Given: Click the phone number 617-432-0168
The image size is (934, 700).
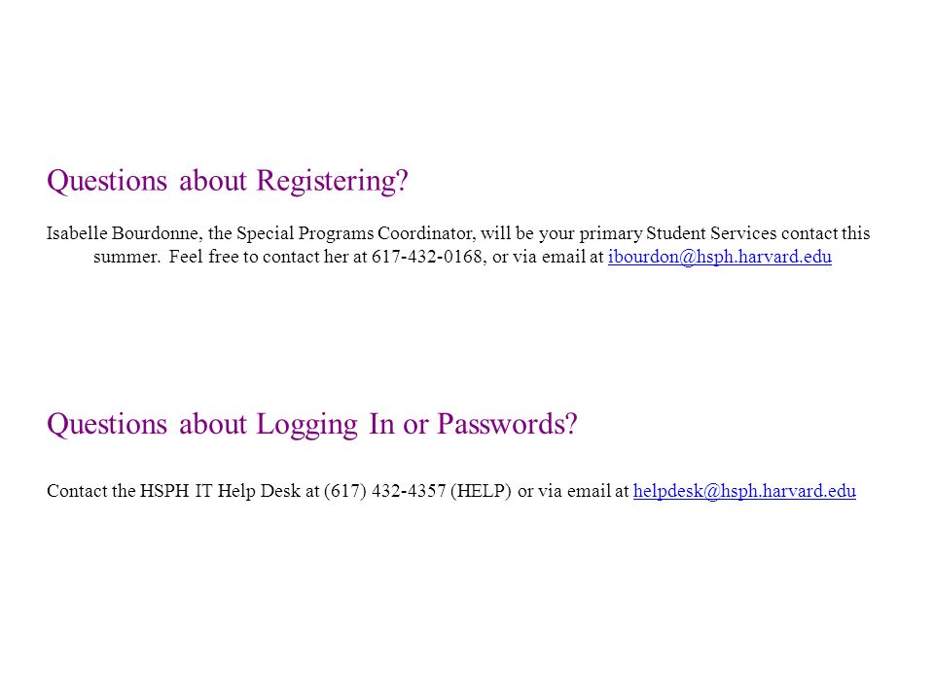Looking at the screenshot, I should click(x=426, y=257).
